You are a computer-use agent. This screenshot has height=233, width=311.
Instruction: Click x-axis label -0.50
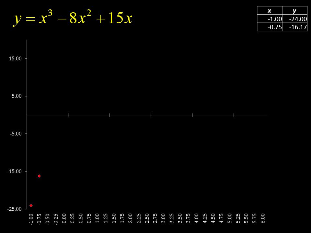point(47,219)
